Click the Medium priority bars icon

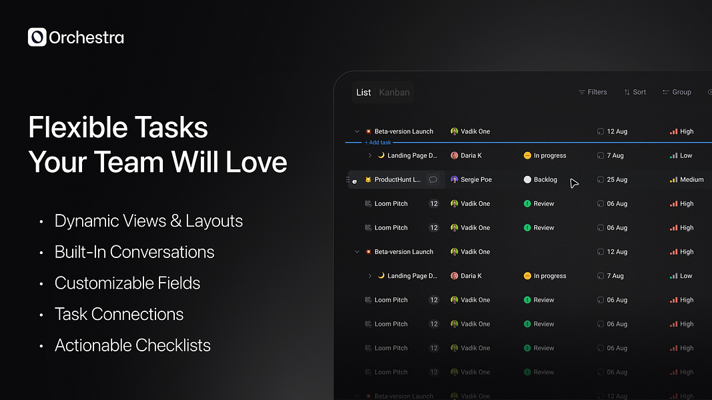(x=673, y=179)
